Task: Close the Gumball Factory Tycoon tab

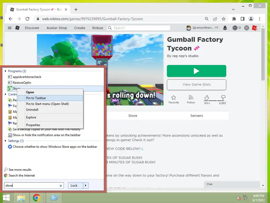Action: point(66,10)
